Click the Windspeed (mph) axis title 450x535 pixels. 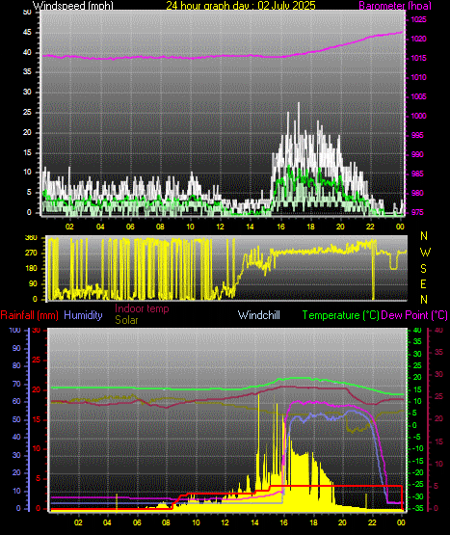tap(72, 6)
